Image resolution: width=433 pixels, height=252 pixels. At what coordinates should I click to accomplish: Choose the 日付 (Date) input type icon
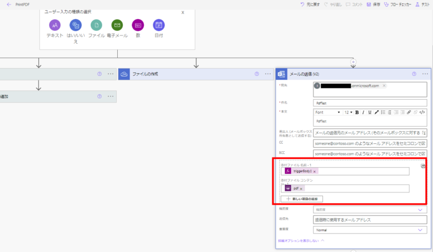coord(158,25)
